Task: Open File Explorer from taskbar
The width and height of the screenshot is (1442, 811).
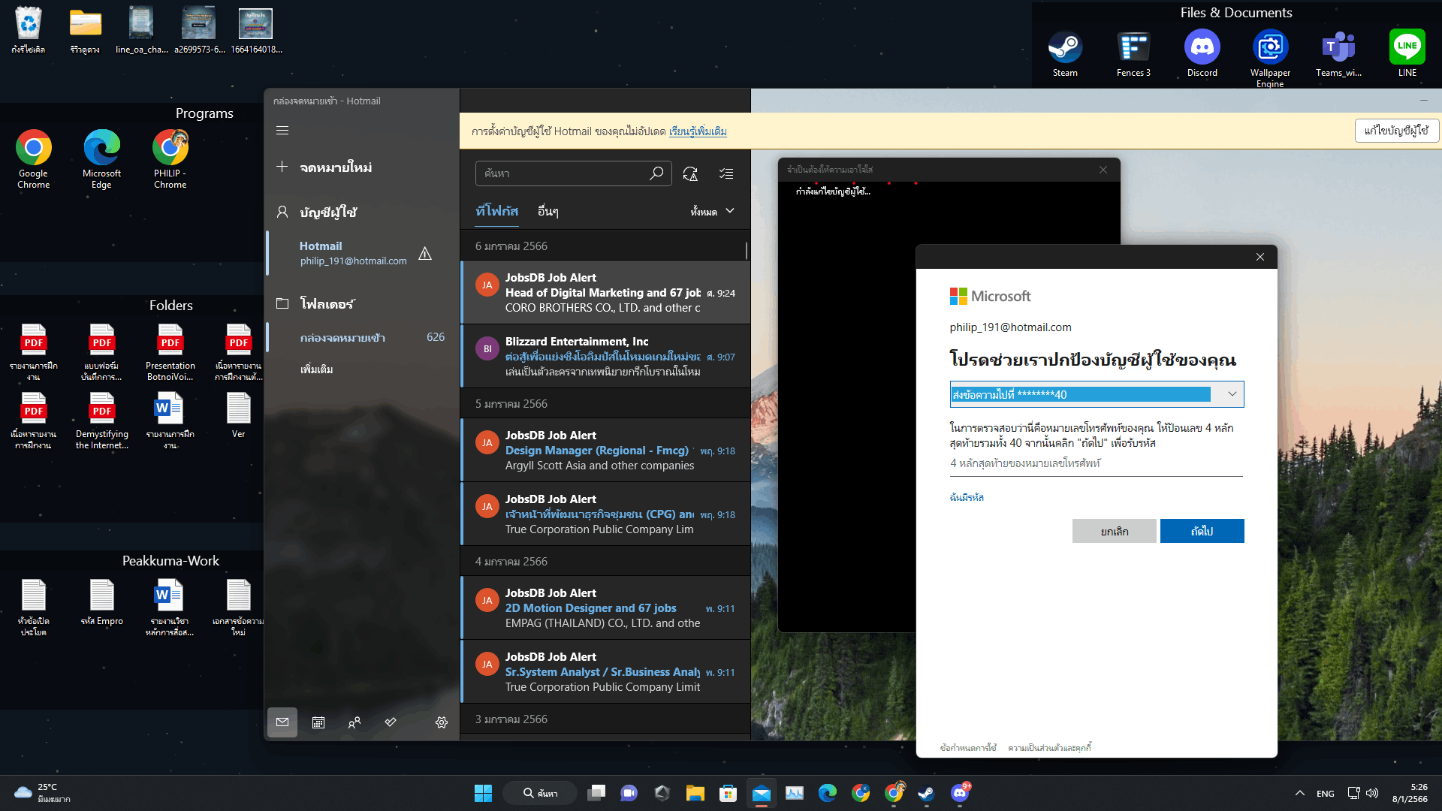Action: click(695, 793)
